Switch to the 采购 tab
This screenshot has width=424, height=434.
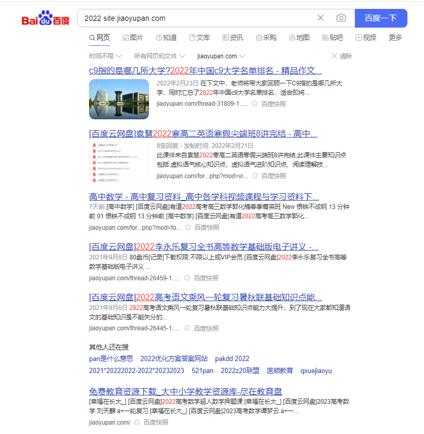click(266, 38)
